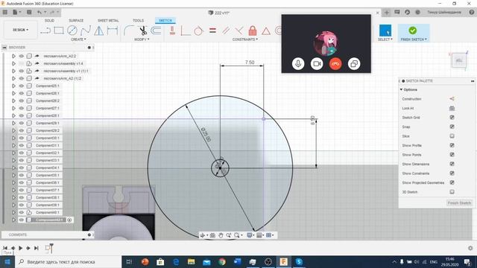The height and width of the screenshot is (268, 477).
Task: Switch to the TOOLS tab
Action: [138, 20]
